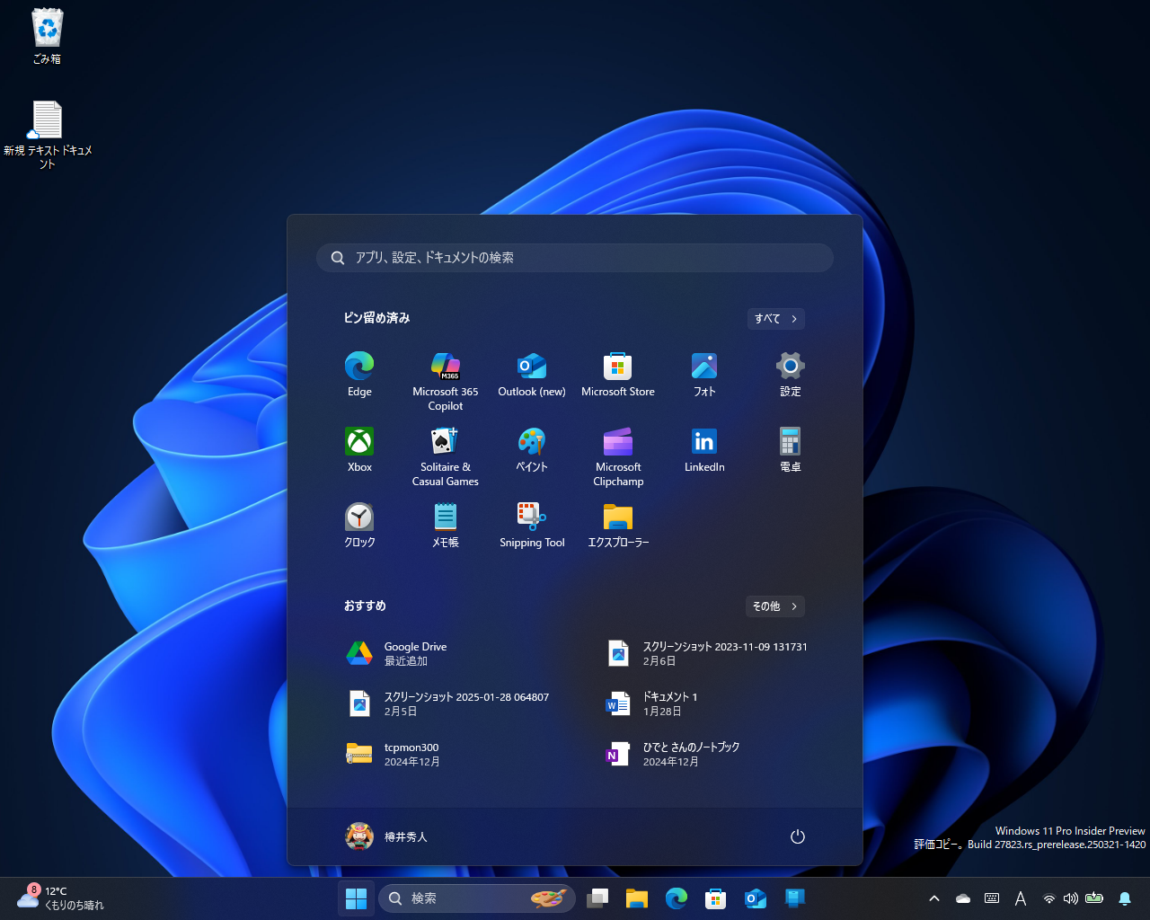This screenshot has height=920, width=1150.
Task: Open エクスプローラー from pinned apps
Action: (618, 526)
